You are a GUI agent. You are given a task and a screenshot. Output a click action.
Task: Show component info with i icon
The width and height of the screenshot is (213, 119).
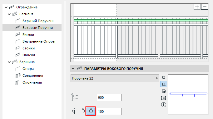pyautogui.click(x=164, y=105)
